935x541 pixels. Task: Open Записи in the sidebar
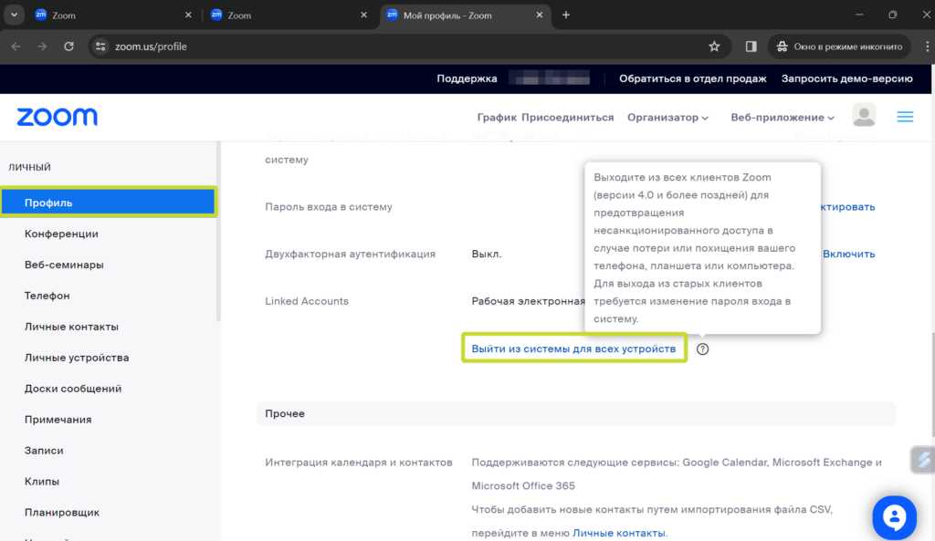click(44, 451)
